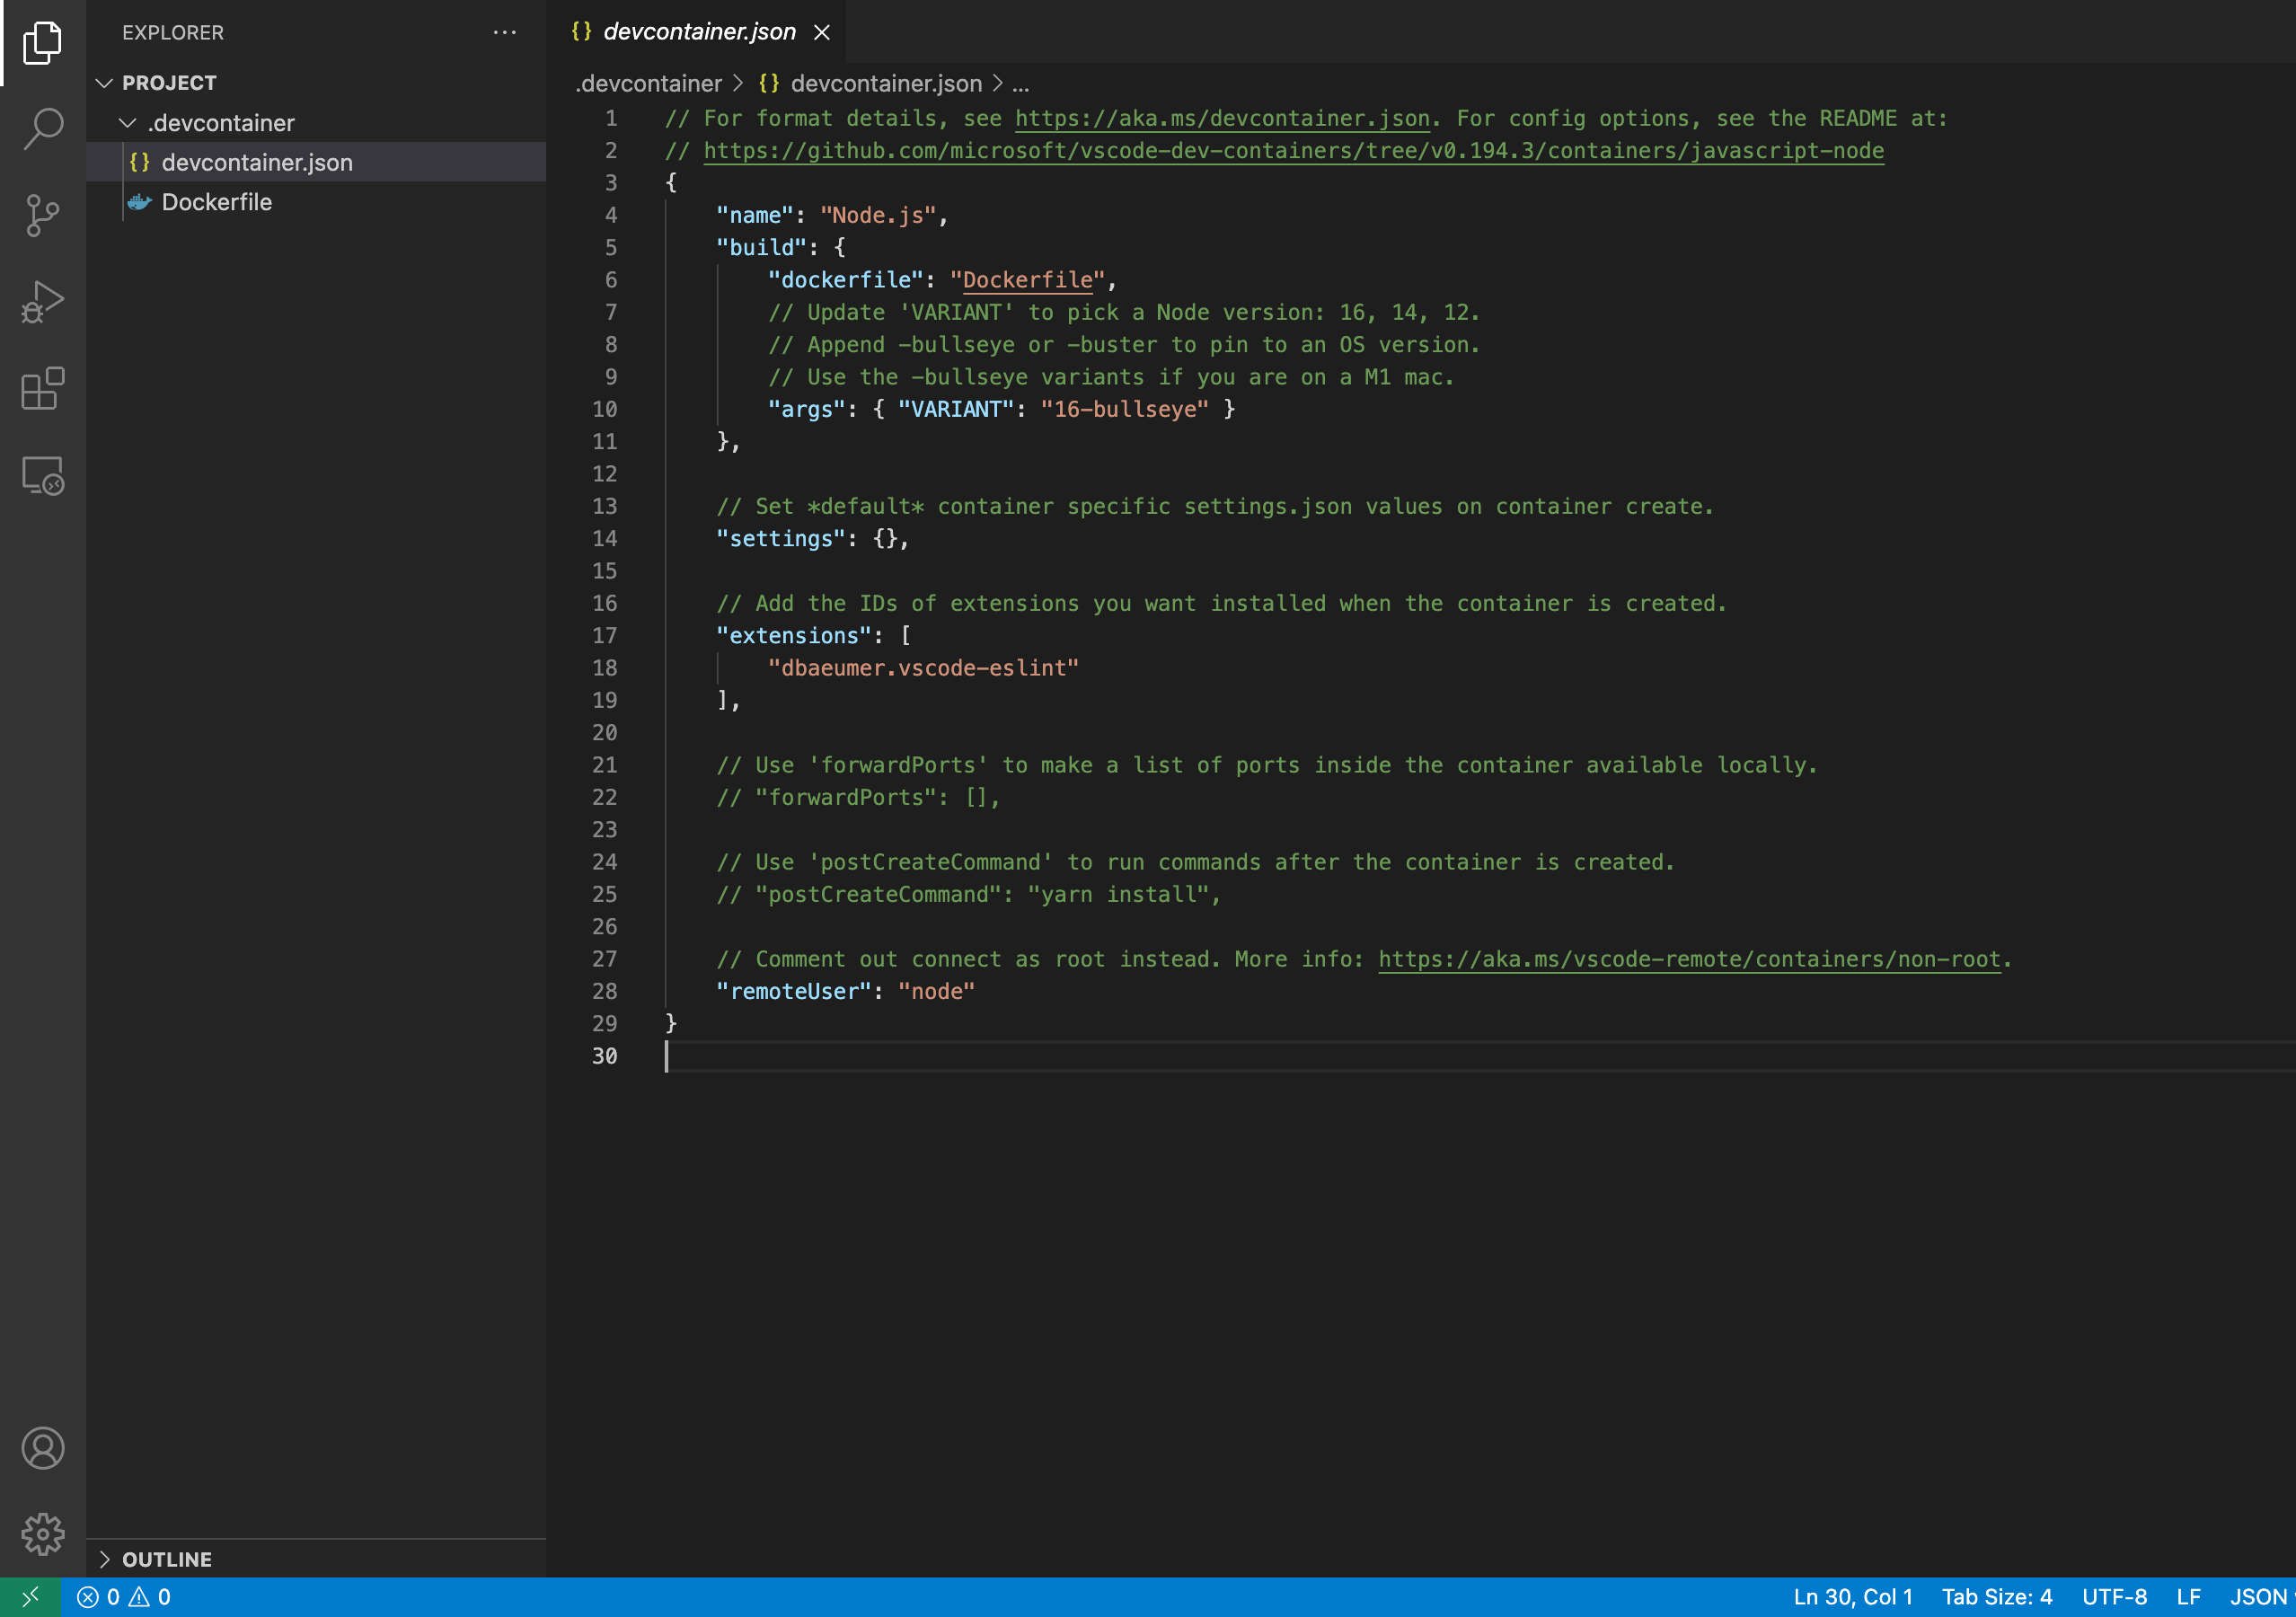Click the green Remote window indicator
The height and width of the screenshot is (1617, 2296).
[30, 1597]
